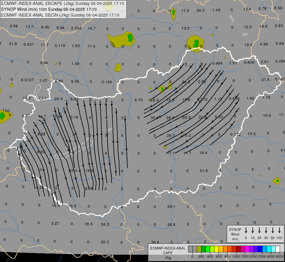Click the wind arrow above the 5 label
This screenshot has width=285, height=262.
246,230
